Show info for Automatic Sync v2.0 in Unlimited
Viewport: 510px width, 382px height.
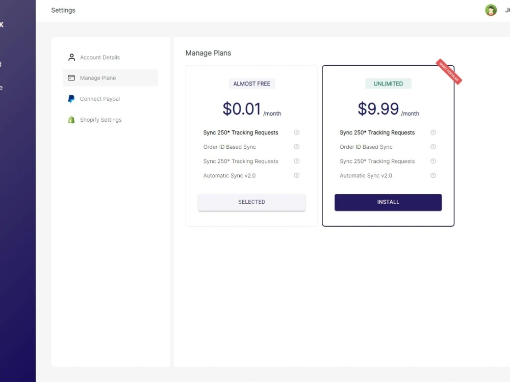pyautogui.click(x=433, y=175)
